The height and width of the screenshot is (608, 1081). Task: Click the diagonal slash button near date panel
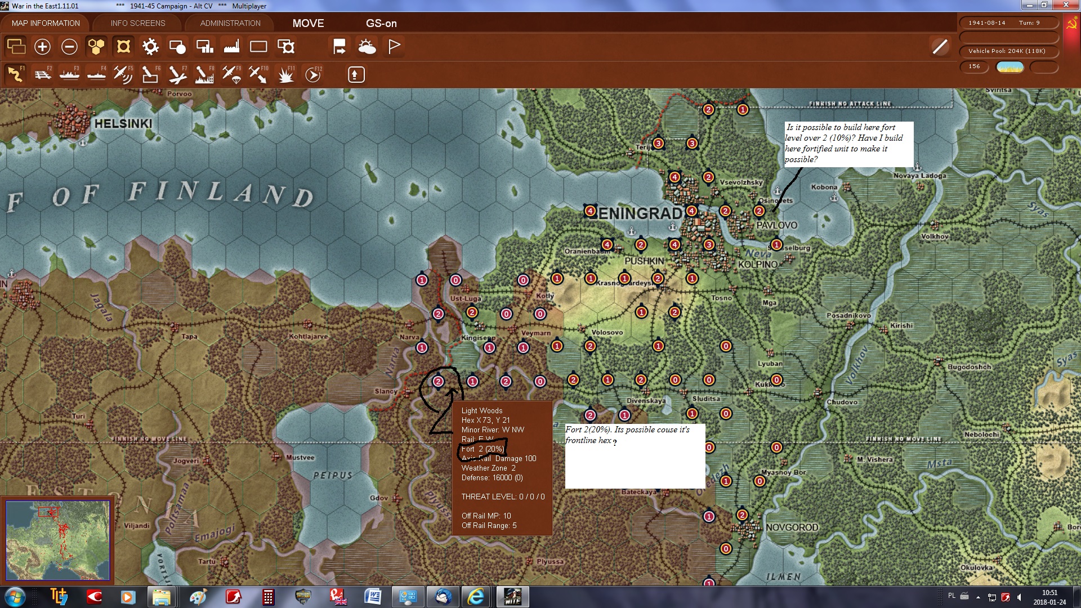(940, 47)
